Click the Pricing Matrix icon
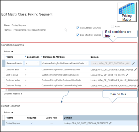 coord(127,12)
